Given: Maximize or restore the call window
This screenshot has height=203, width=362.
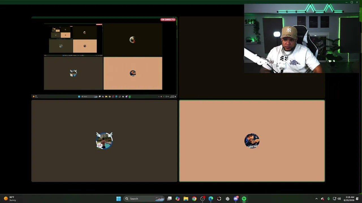Looking at the screenshot, I should click(x=352, y=2).
